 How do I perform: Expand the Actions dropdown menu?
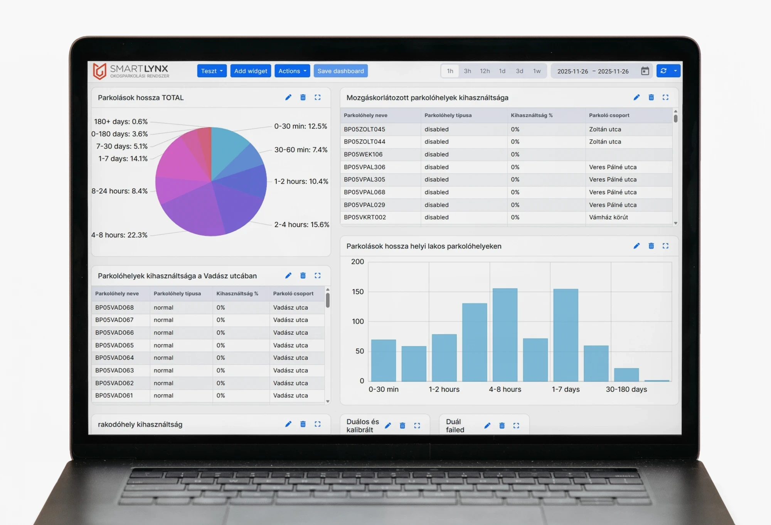click(x=292, y=71)
